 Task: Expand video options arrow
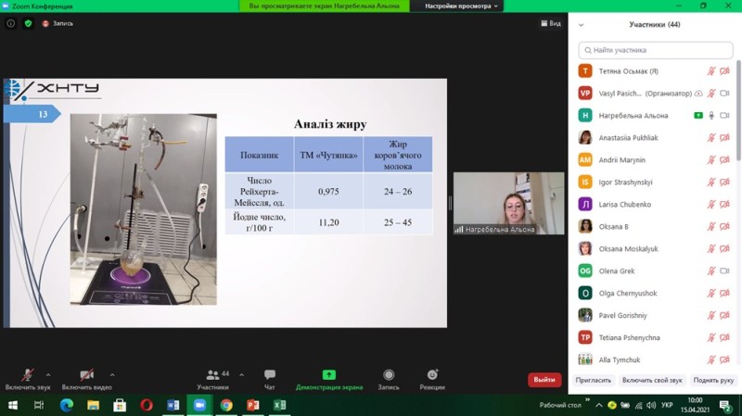click(x=112, y=375)
